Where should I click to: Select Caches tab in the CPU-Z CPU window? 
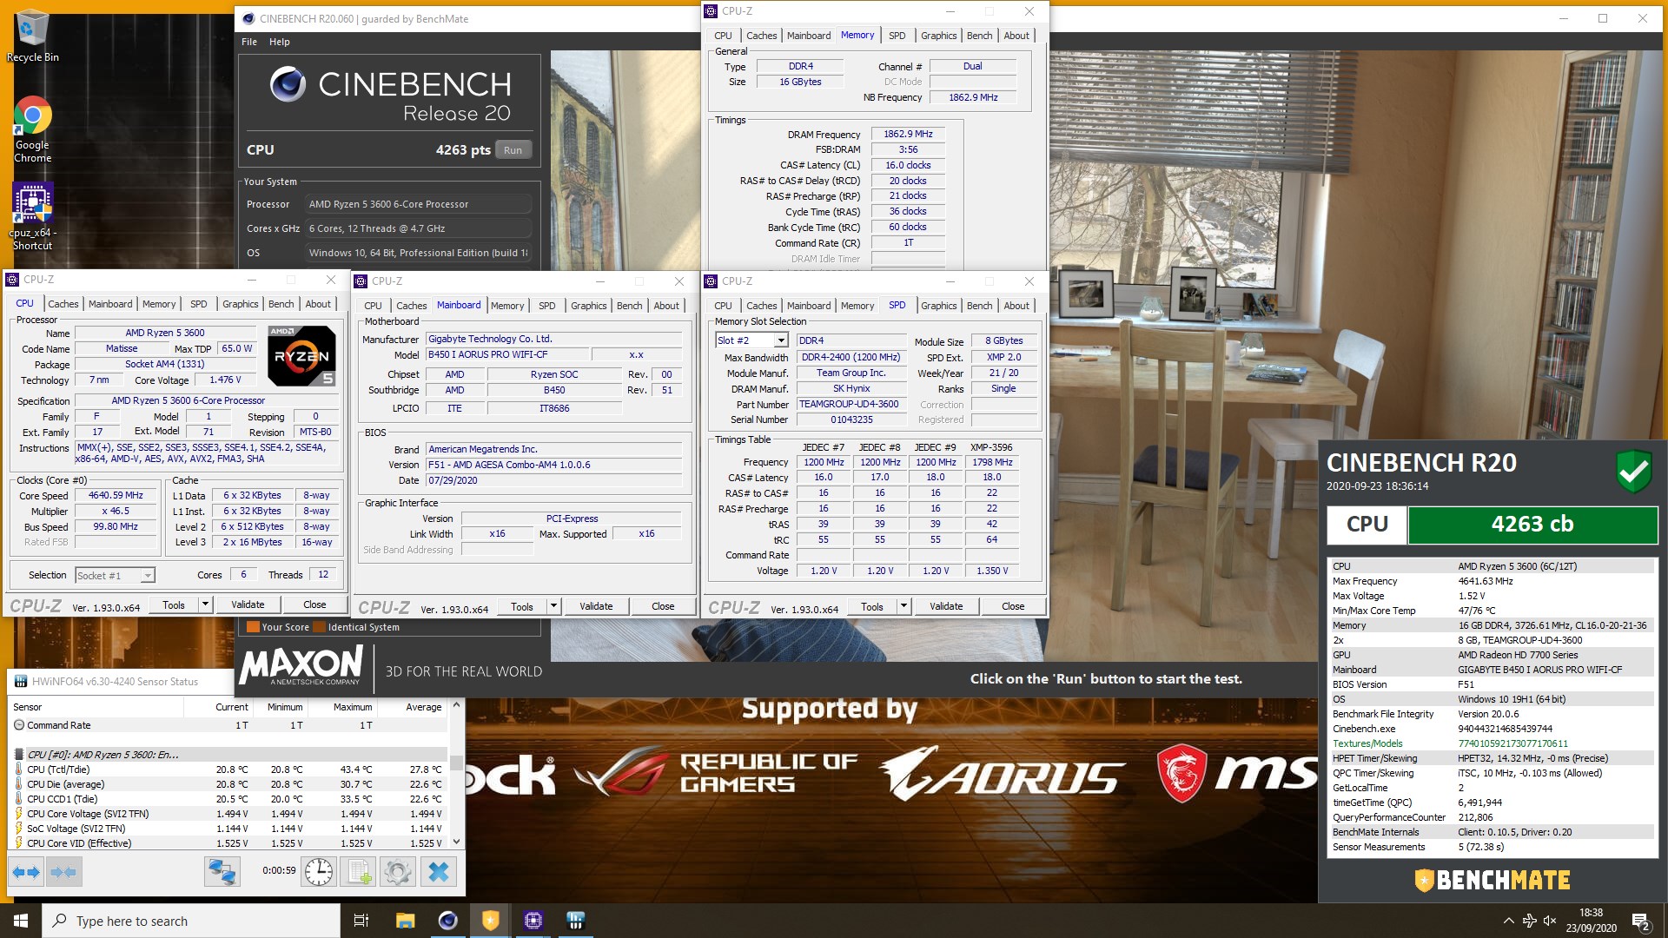point(63,304)
